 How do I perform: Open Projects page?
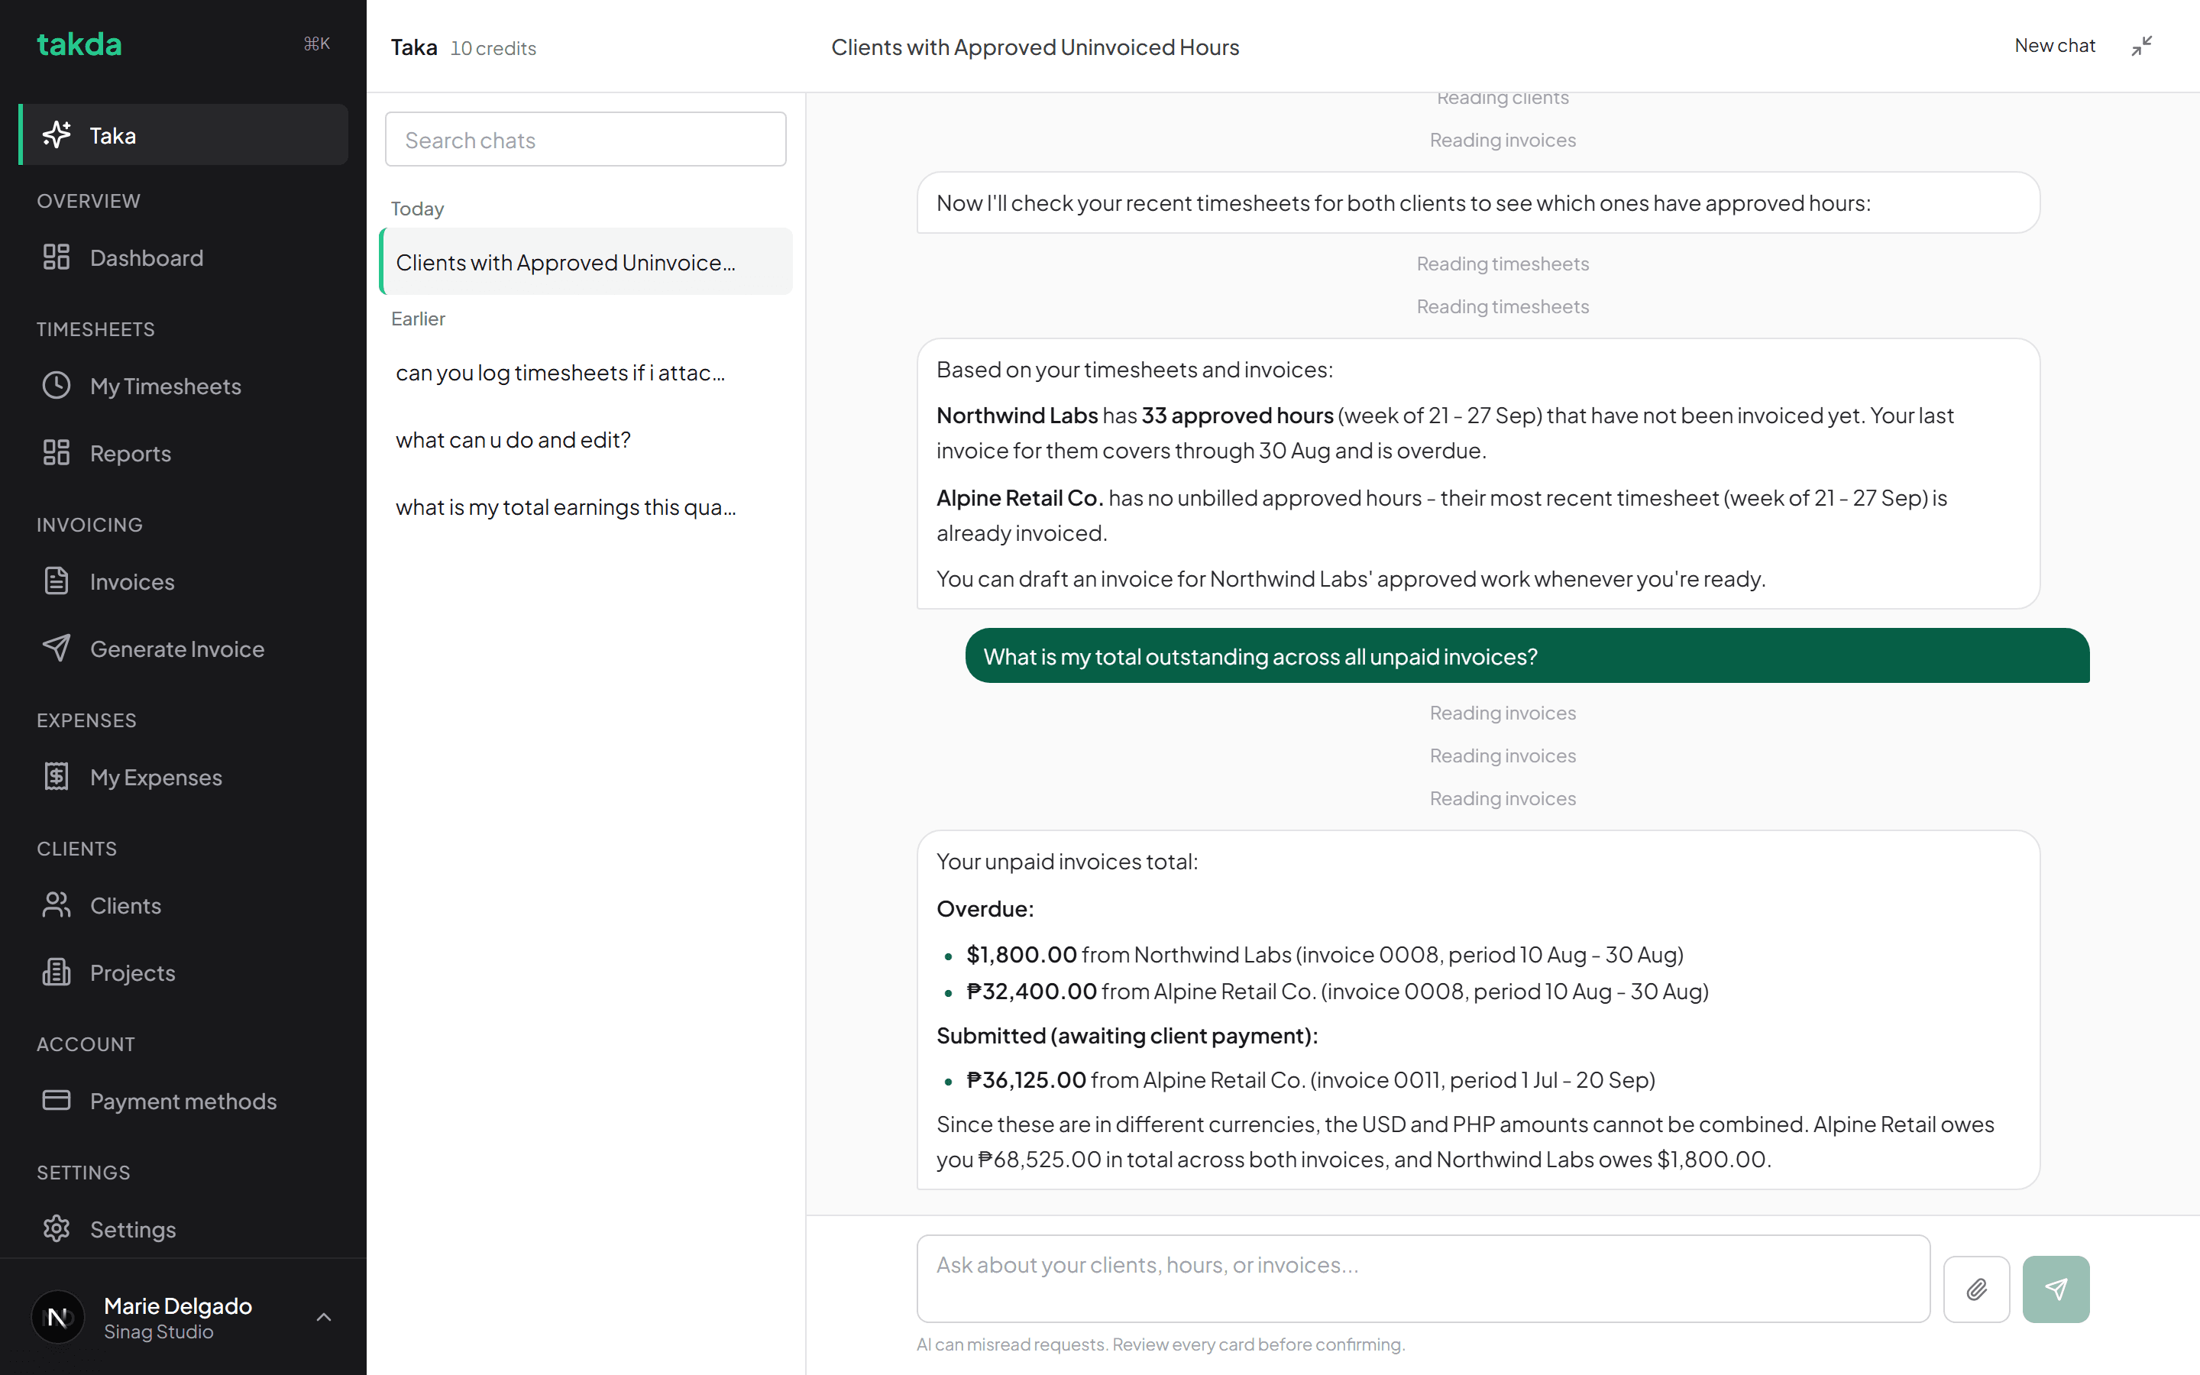point(183,972)
